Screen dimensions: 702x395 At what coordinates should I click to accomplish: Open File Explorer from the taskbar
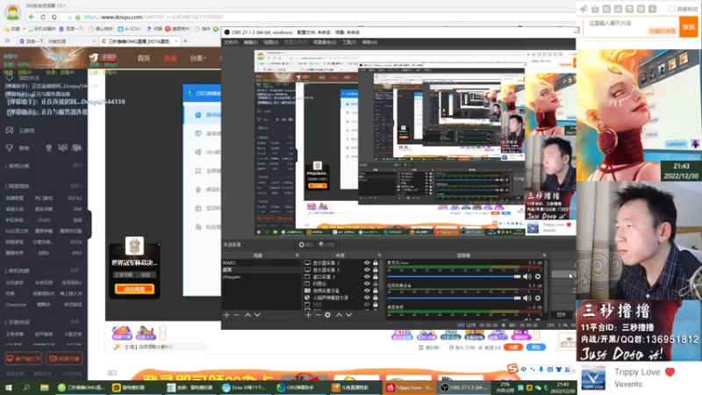(x=45, y=387)
